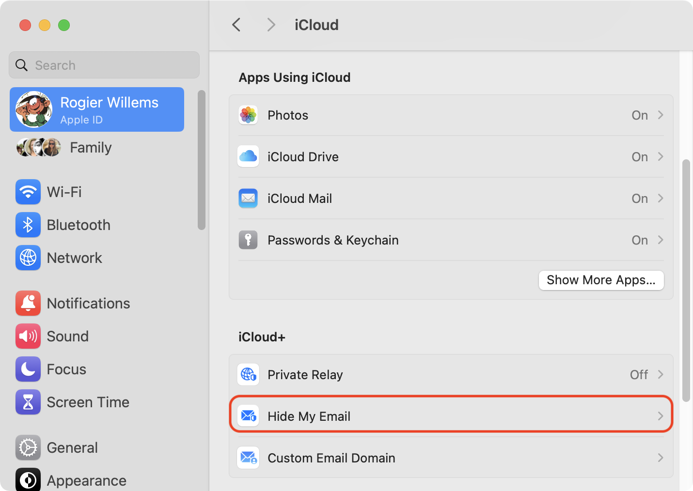Open Appearance settings label
Viewport: 693px width, 491px height.
(x=87, y=481)
